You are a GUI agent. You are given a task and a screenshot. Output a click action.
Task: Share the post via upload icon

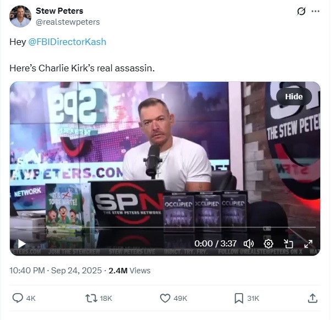[x=313, y=298]
